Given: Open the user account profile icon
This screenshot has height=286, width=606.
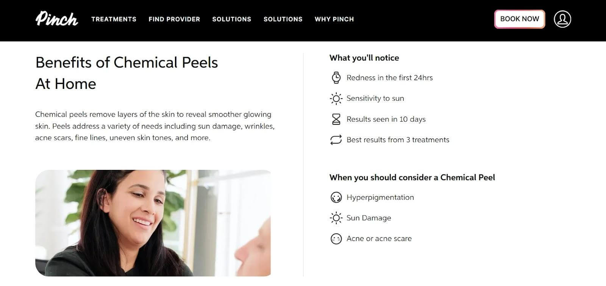Looking at the screenshot, I should 562,19.
